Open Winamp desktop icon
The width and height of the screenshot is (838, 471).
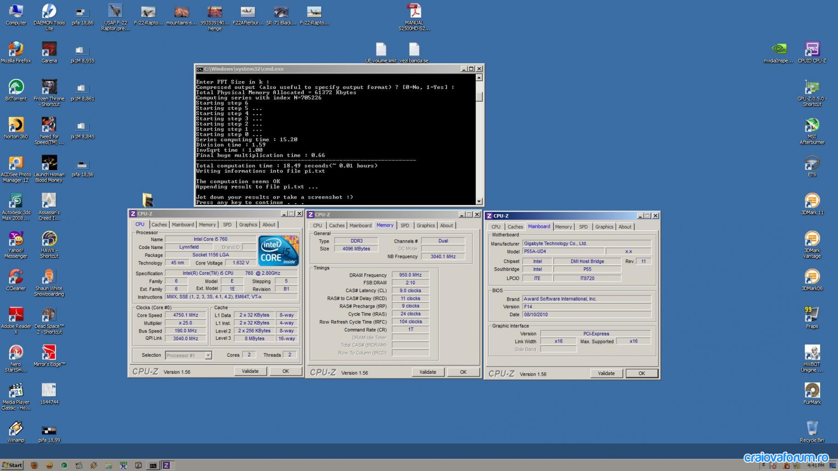click(x=16, y=432)
